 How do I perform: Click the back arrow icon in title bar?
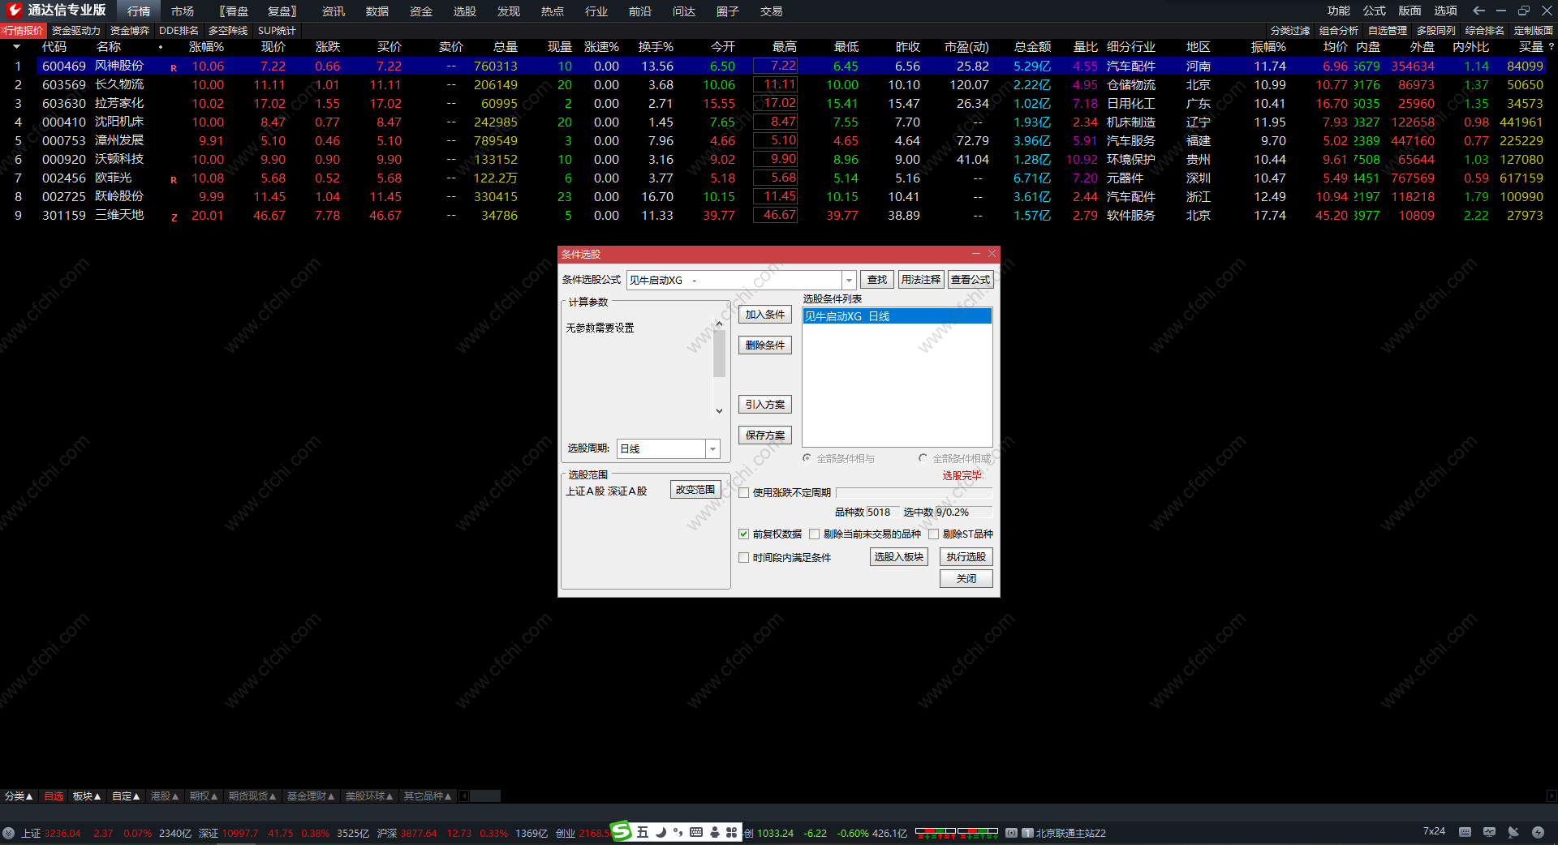point(1478,11)
